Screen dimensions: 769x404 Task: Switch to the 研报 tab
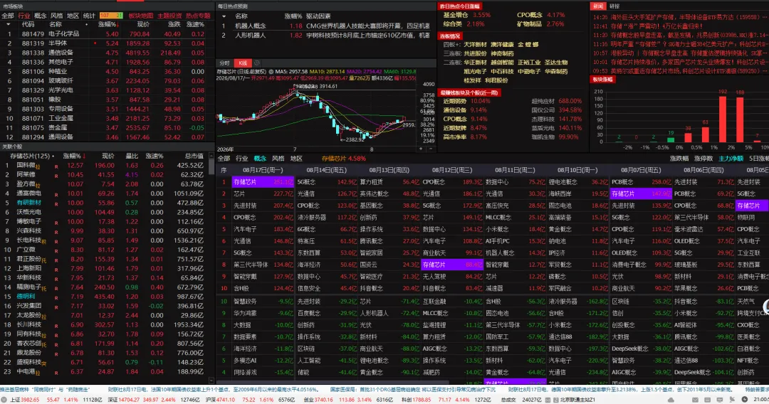[614, 6]
